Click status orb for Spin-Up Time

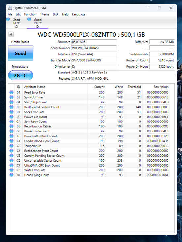(x=11, y=97)
